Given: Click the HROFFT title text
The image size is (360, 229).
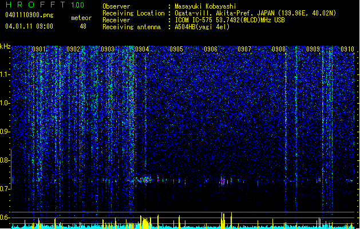Looking at the screenshot, I should [x=35, y=5].
